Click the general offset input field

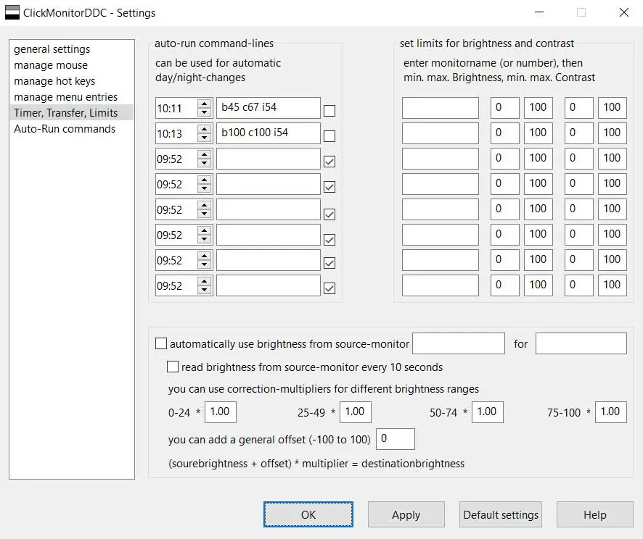[x=395, y=439]
